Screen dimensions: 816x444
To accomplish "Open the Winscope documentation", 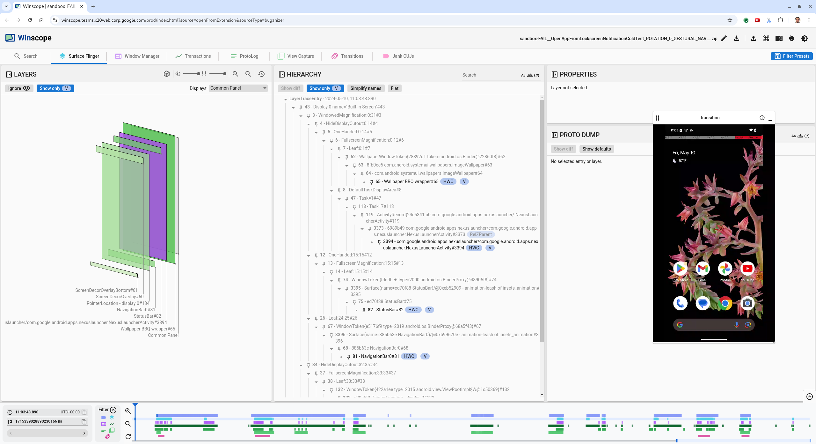I will tap(779, 38).
